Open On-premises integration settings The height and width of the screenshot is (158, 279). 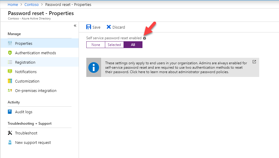pyautogui.click(x=40, y=90)
